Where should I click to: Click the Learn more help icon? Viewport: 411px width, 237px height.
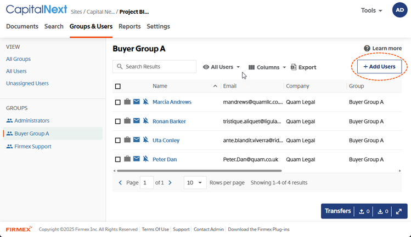click(x=367, y=48)
